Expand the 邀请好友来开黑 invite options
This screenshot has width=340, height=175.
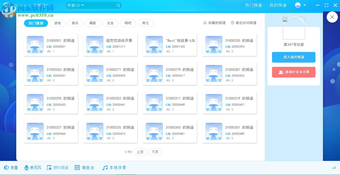point(294,72)
